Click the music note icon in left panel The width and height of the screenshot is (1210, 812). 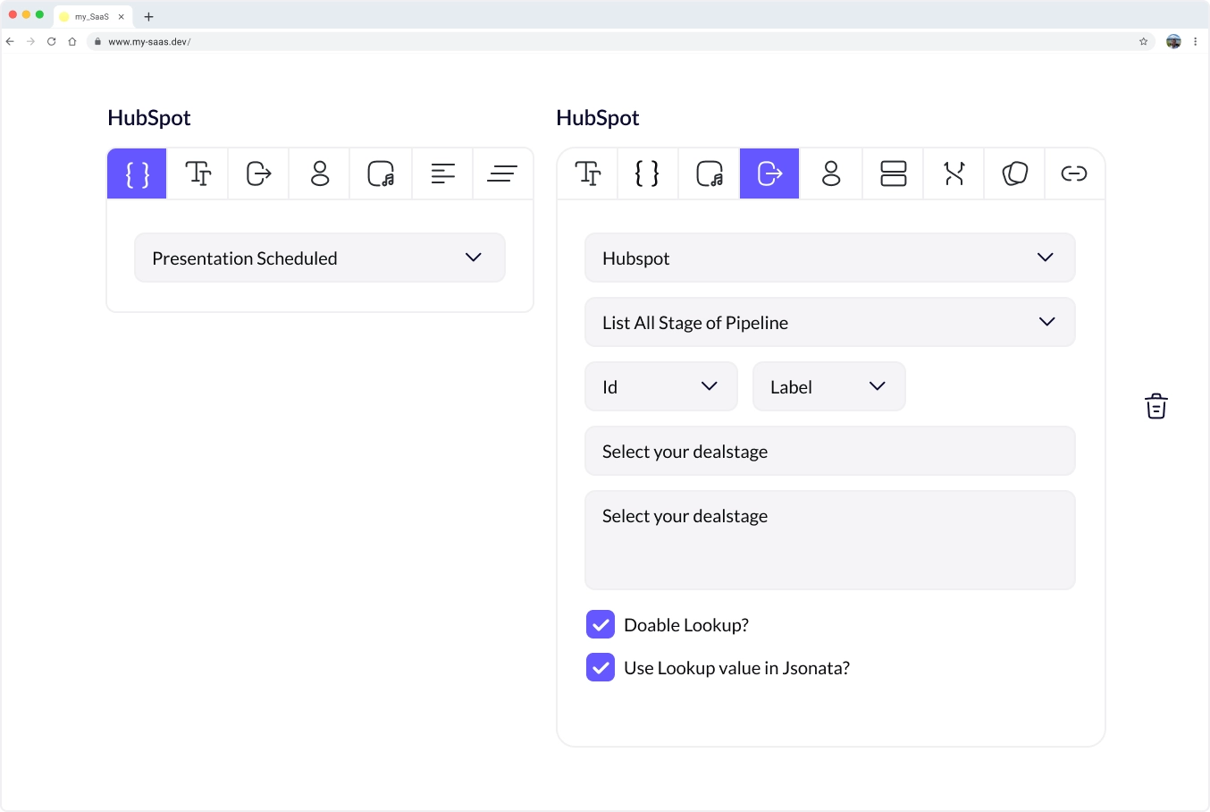[x=381, y=173]
